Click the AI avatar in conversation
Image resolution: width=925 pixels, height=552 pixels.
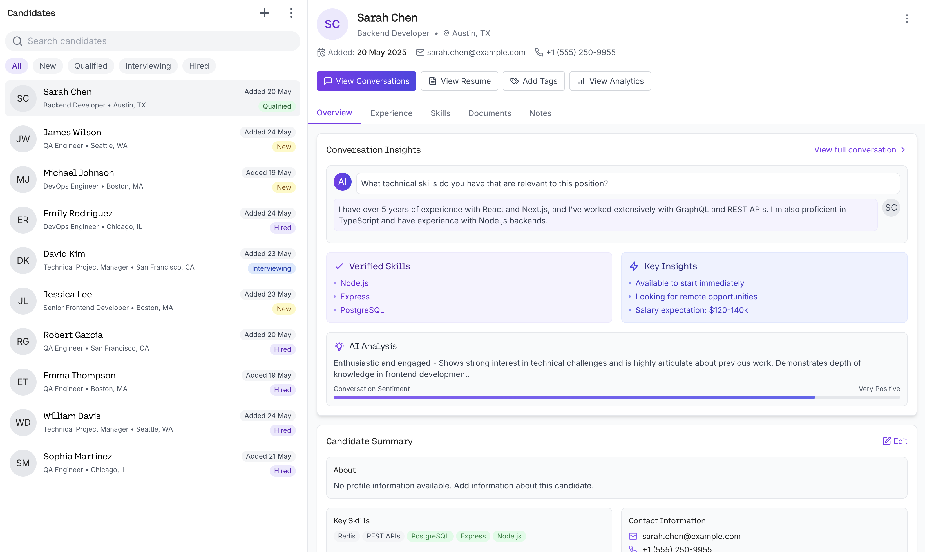342,182
